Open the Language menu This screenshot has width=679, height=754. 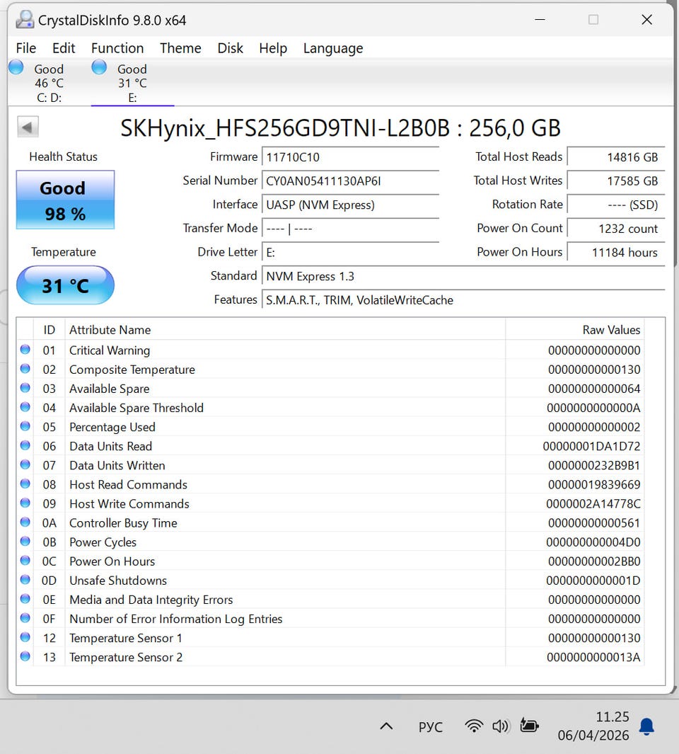coord(332,48)
